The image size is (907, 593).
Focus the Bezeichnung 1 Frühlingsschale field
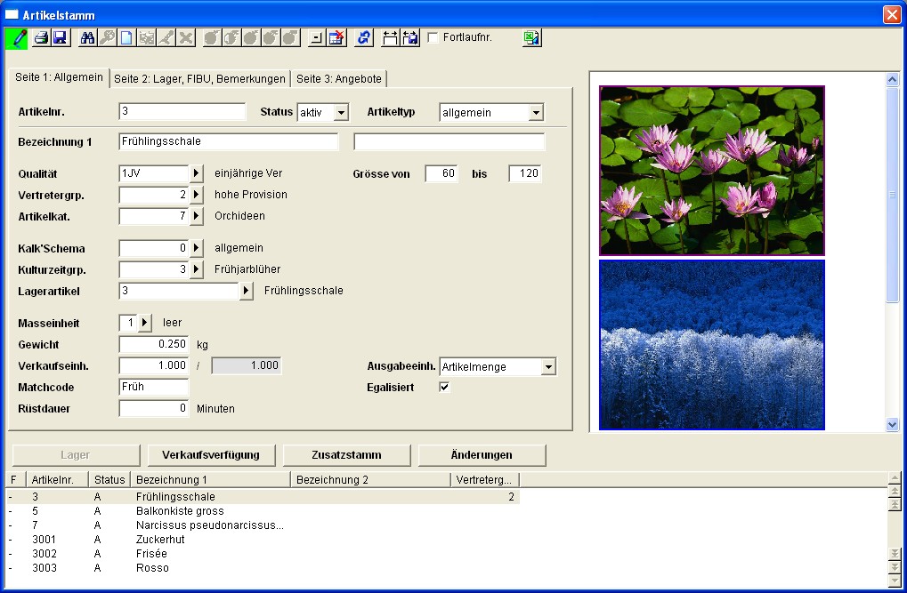pos(229,141)
